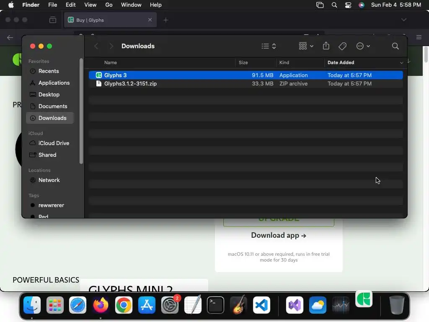The width and height of the screenshot is (429, 322).
Task: Open the Go menu
Action: (x=109, y=5)
